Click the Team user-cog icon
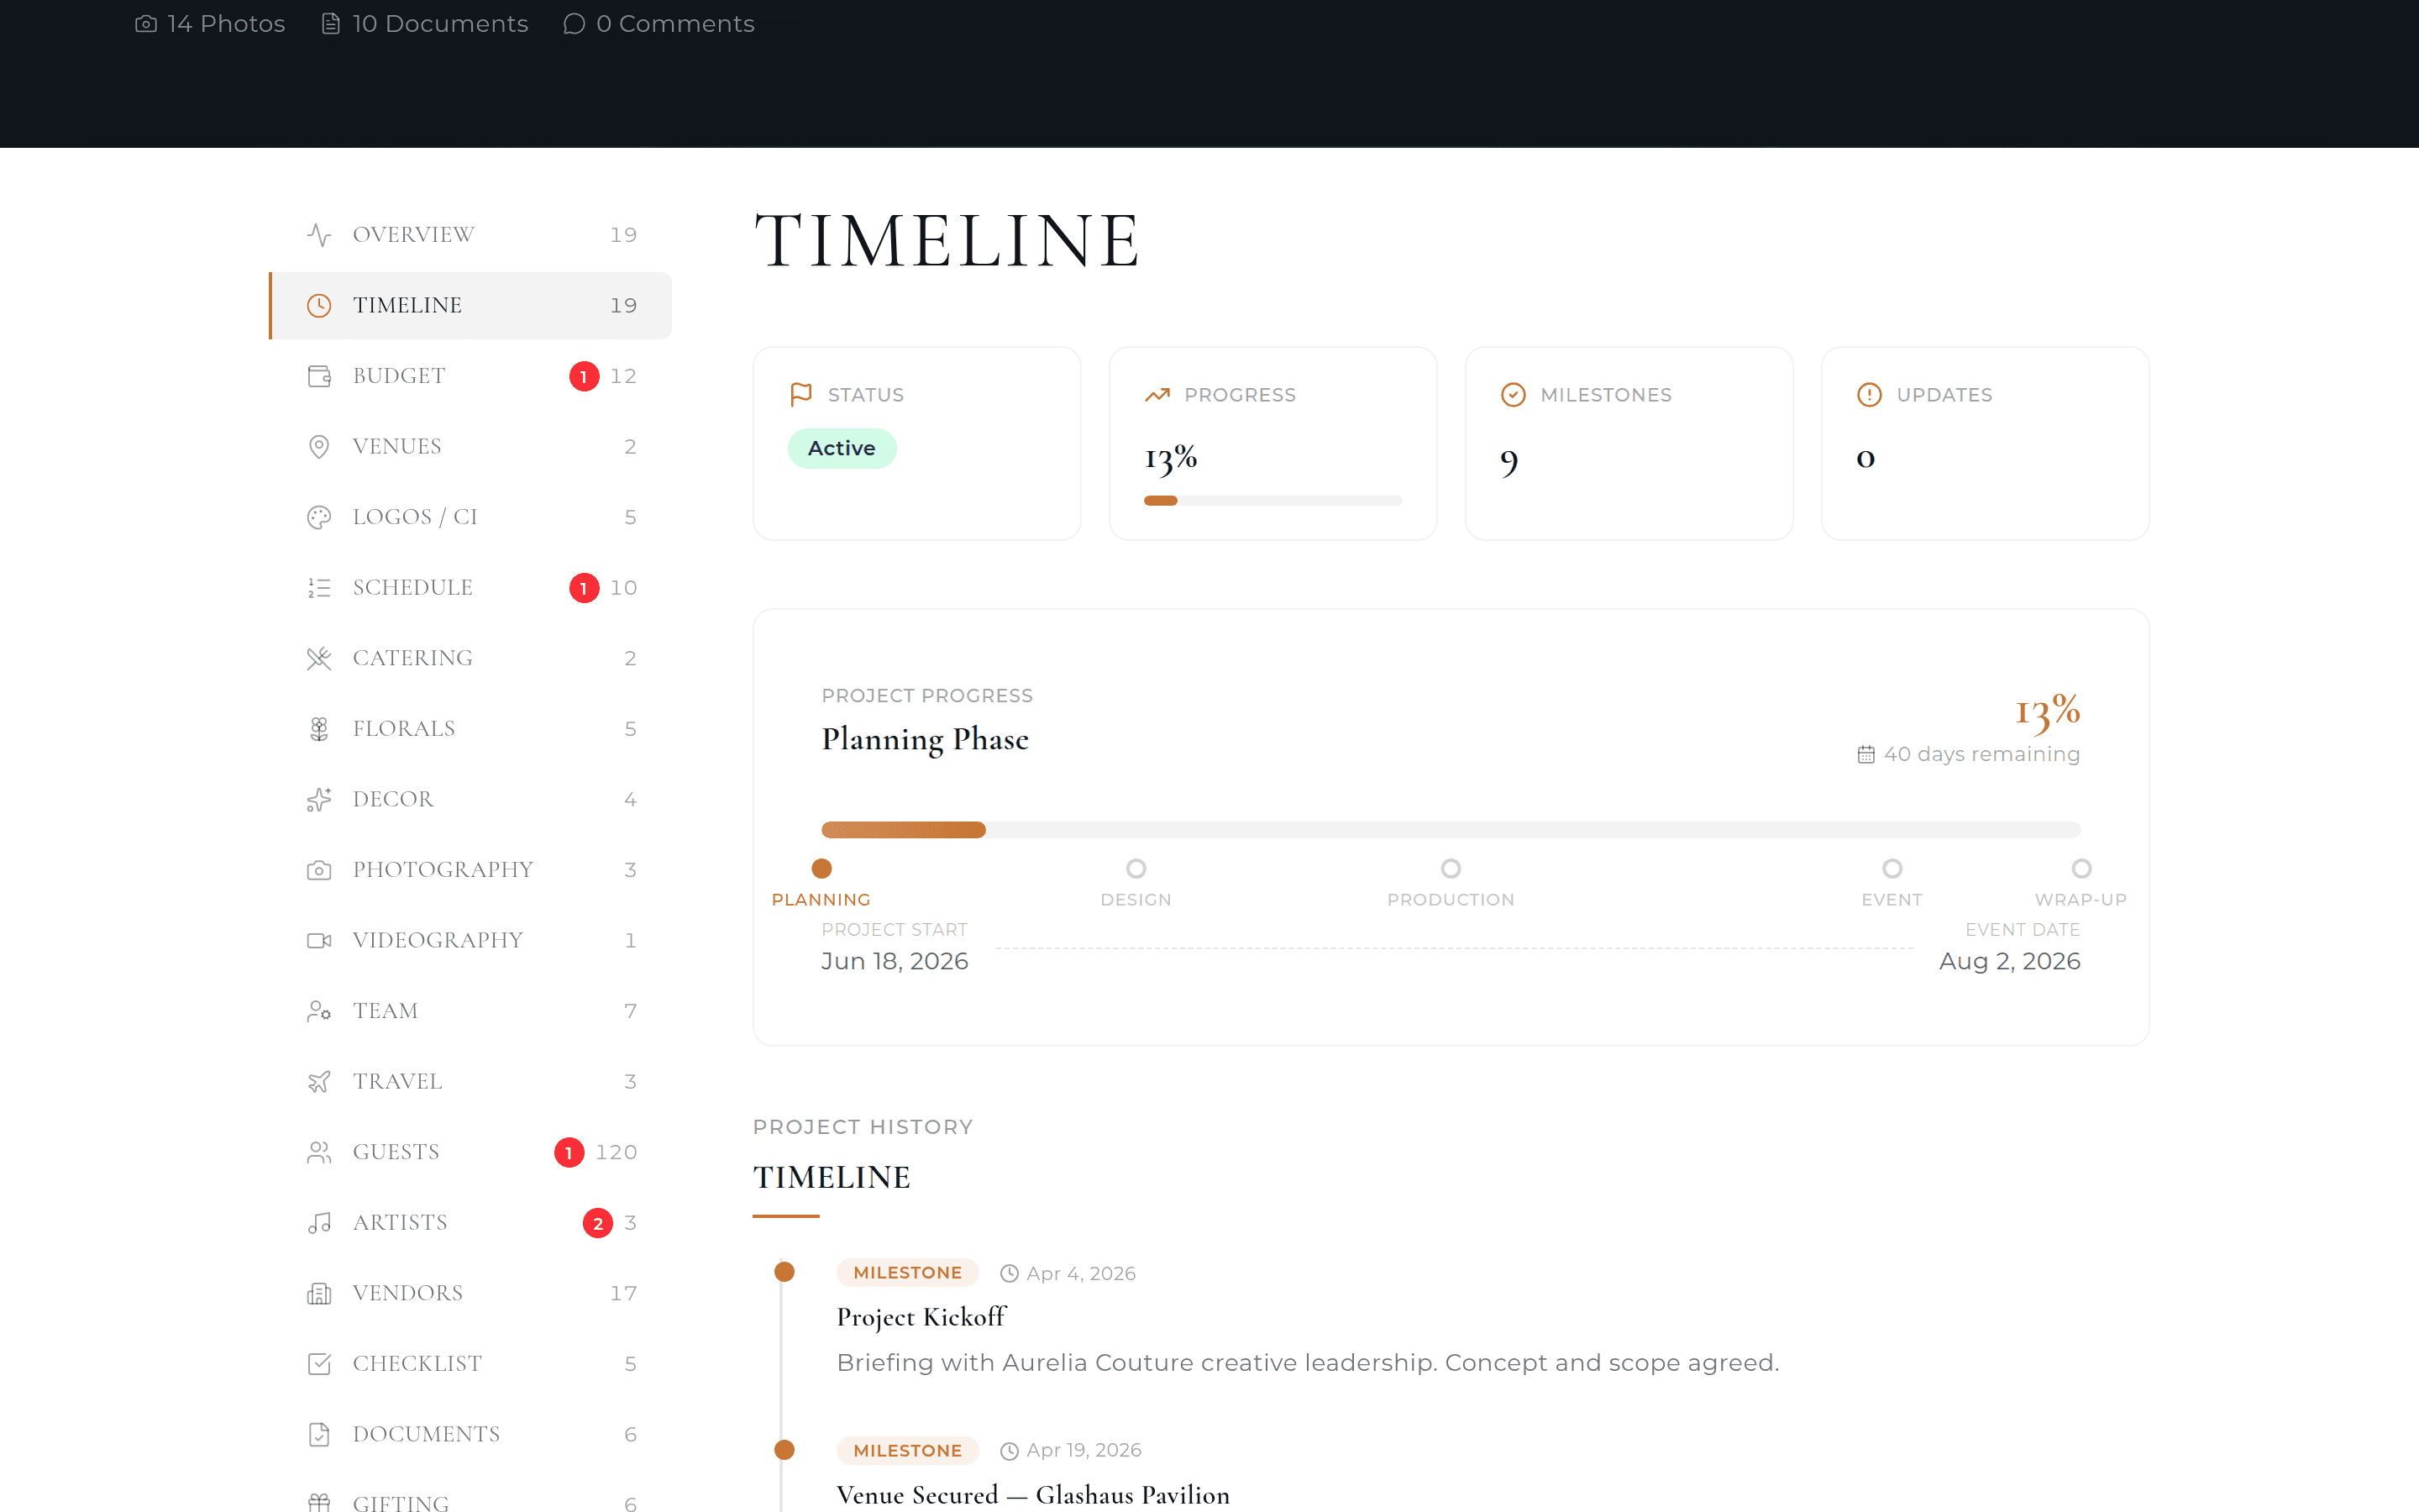 [x=319, y=1011]
